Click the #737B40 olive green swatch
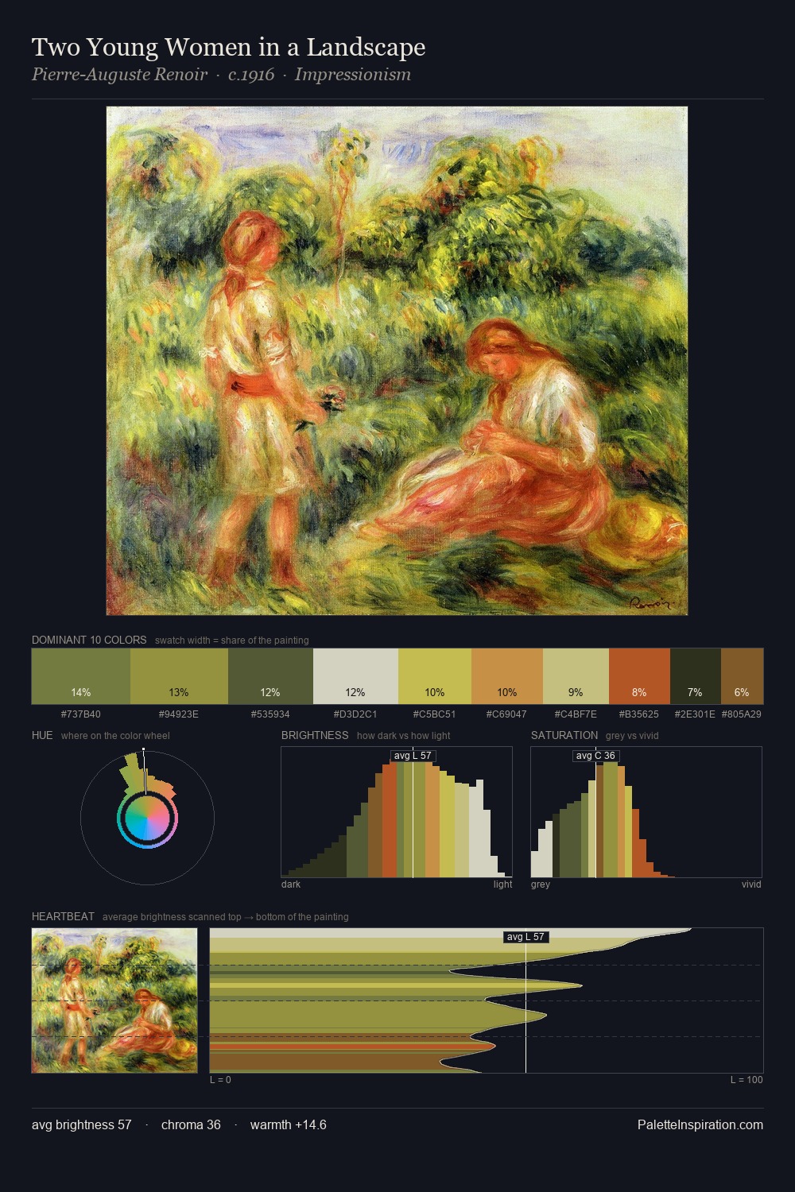Viewport: 795px width, 1192px height. coord(81,676)
